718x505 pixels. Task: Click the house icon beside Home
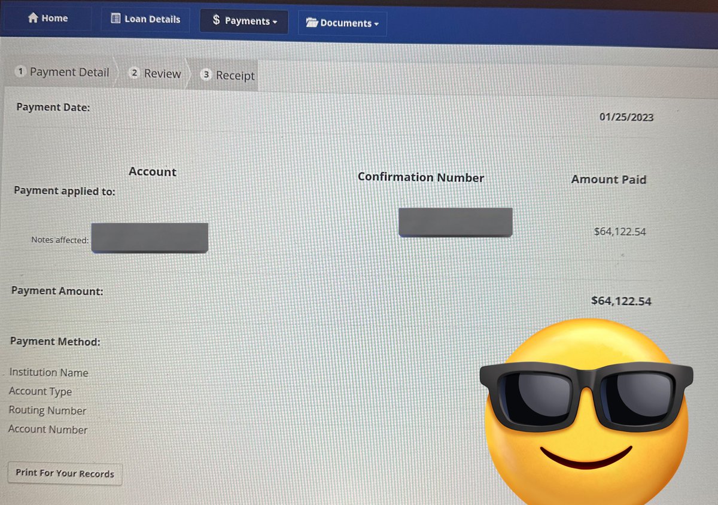33,18
